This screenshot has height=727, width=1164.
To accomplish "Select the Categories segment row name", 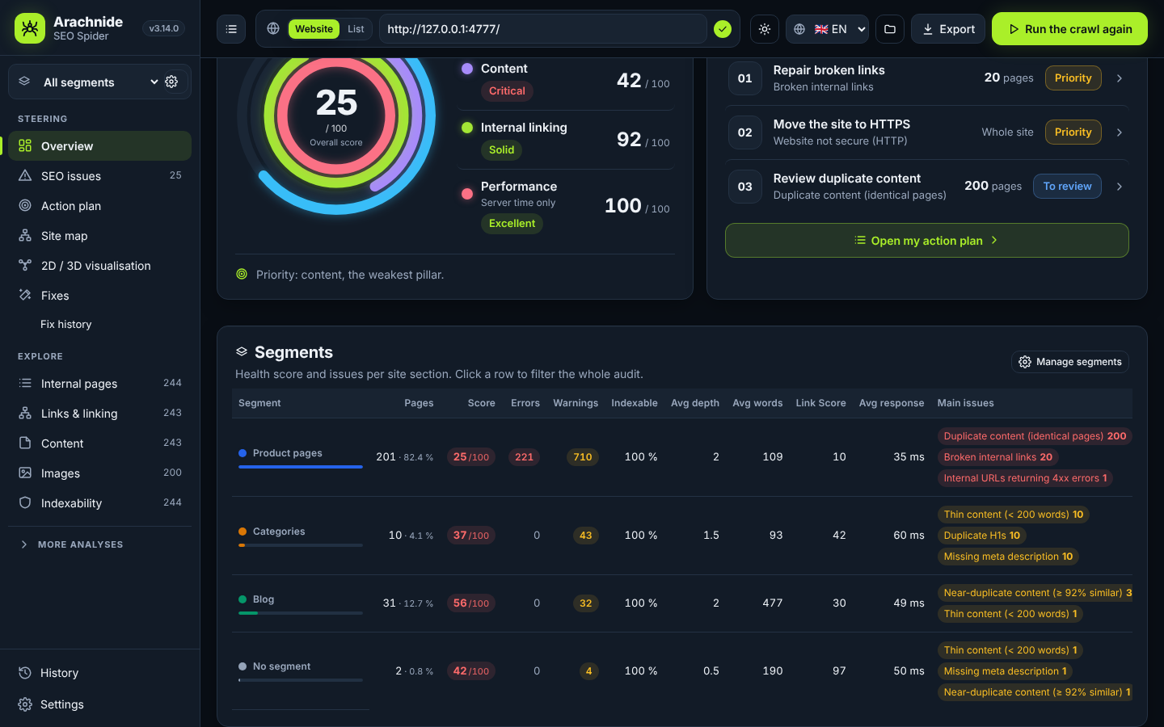I will coord(279,532).
